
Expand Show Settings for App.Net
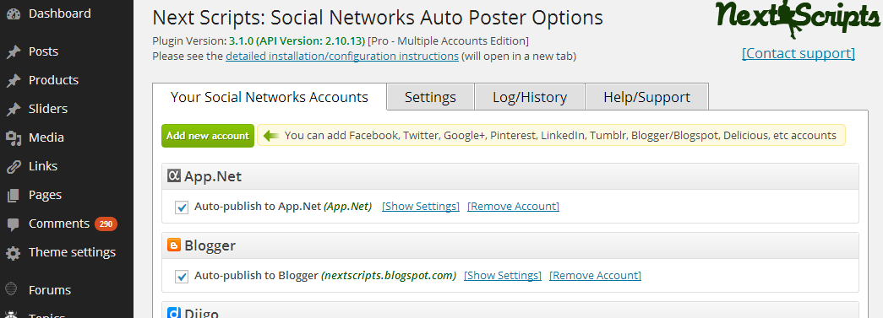[x=421, y=206]
